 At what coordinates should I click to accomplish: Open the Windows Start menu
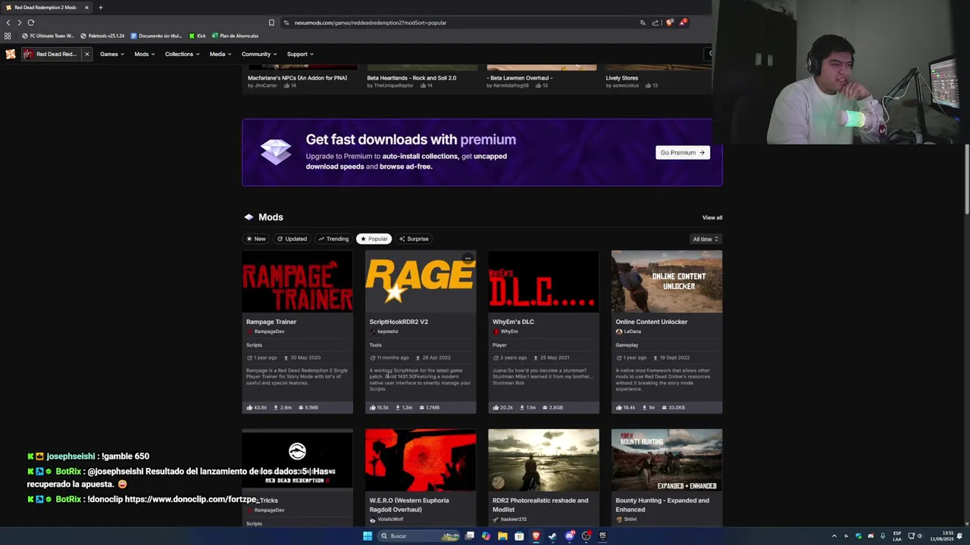click(x=368, y=536)
